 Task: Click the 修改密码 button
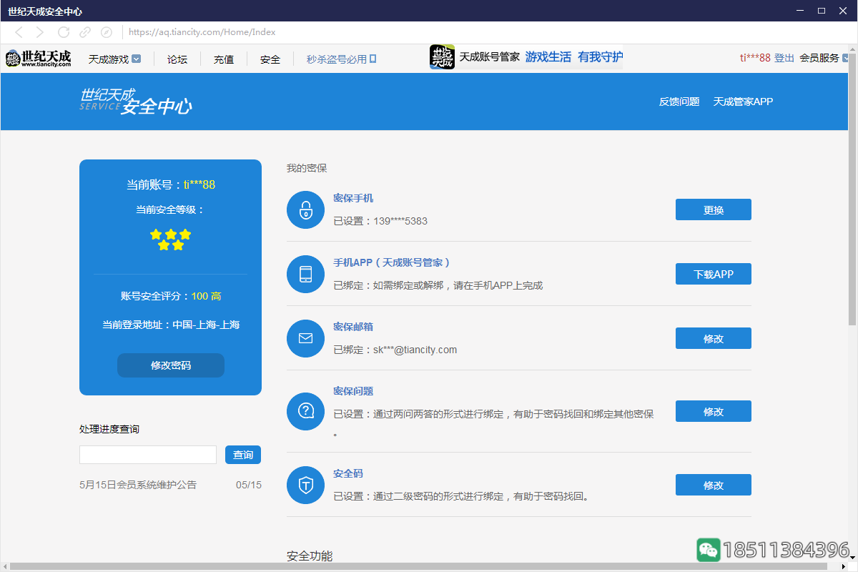click(x=170, y=365)
